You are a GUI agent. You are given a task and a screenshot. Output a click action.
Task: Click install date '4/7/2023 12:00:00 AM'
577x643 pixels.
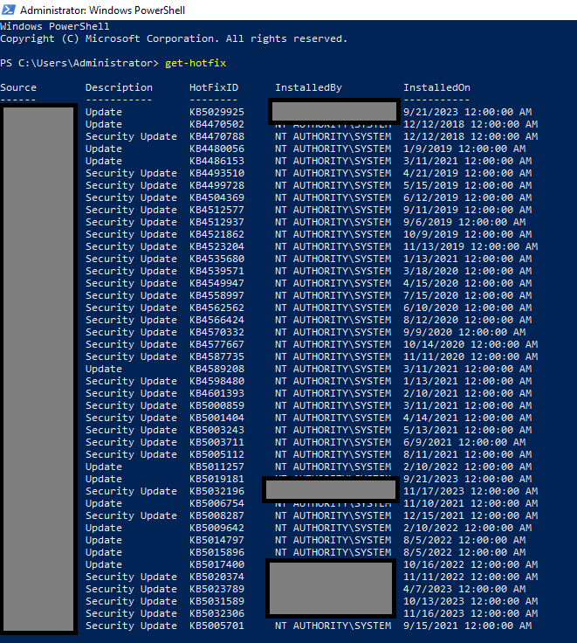tap(464, 590)
